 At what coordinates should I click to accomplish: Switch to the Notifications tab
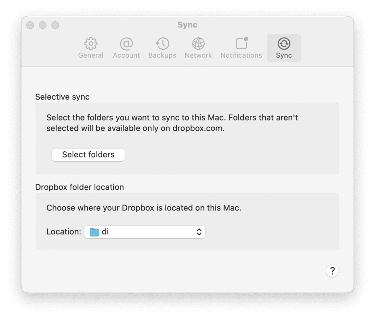241,48
